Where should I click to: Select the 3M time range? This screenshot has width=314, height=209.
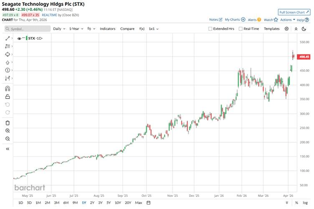[56, 203]
